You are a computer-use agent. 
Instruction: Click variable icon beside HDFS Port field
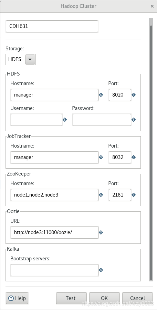pyautogui.click(x=134, y=95)
